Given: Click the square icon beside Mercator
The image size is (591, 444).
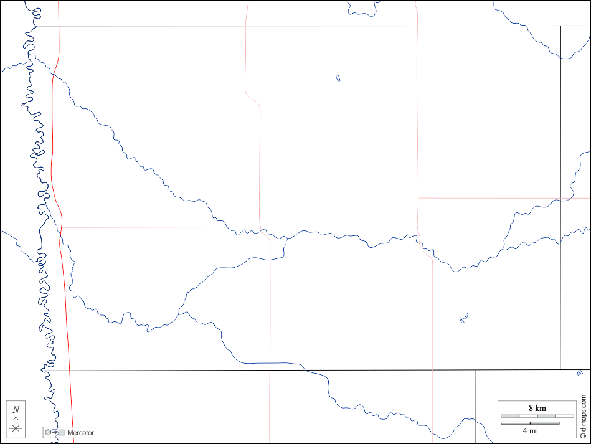Looking at the screenshot, I should [61, 432].
